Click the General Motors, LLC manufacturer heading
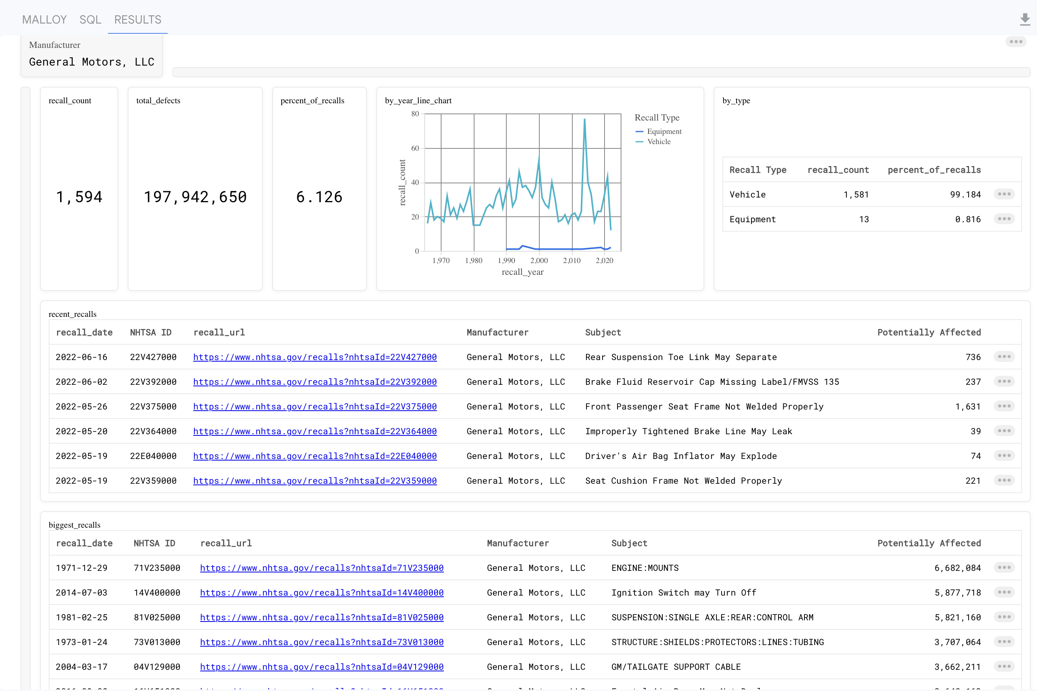The height and width of the screenshot is (691, 1037). (92, 62)
